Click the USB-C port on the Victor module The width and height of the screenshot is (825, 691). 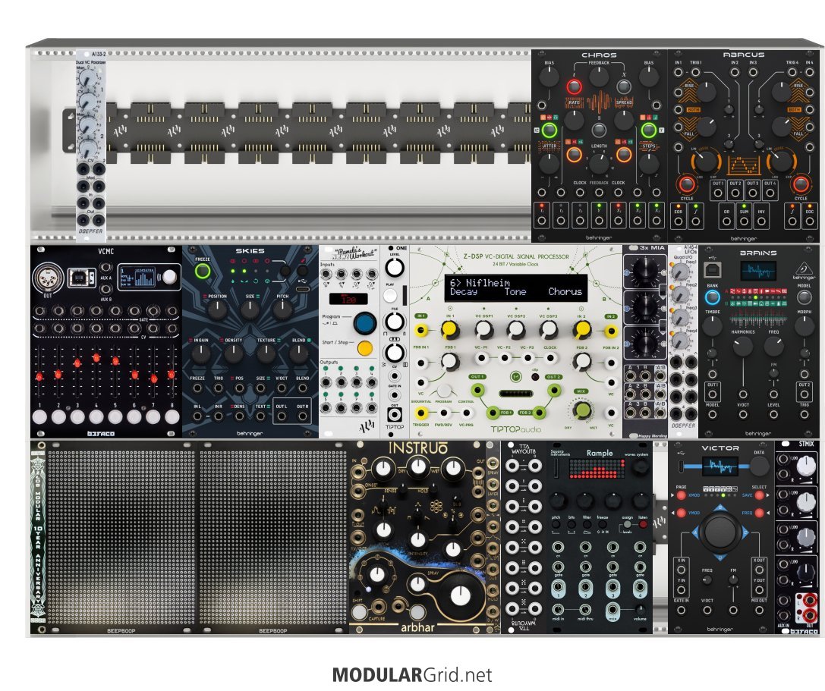point(682,466)
